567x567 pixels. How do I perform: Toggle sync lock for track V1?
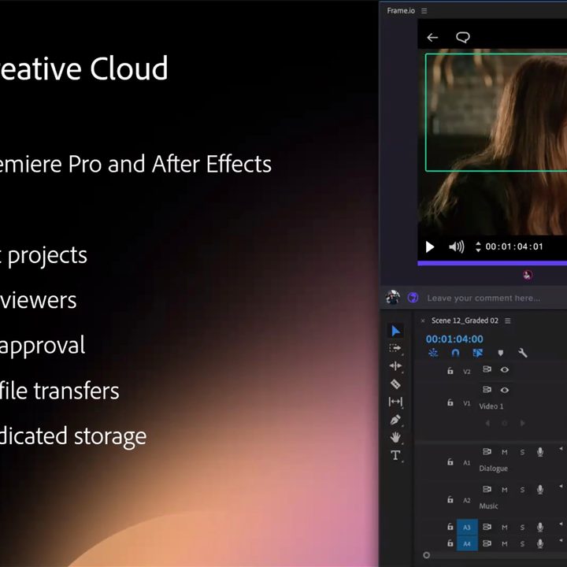click(x=487, y=390)
